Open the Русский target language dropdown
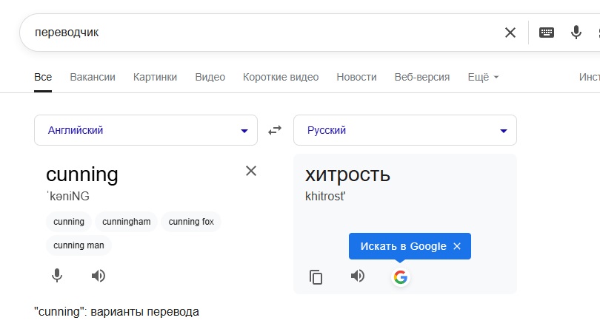This screenshot has width=600, height=326. (x=405, y=130)
